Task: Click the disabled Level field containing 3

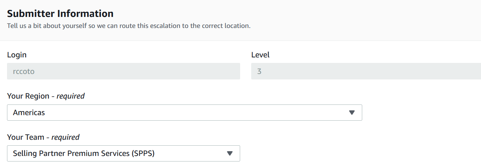Action: pyautogui.click(x=366, y=71)
